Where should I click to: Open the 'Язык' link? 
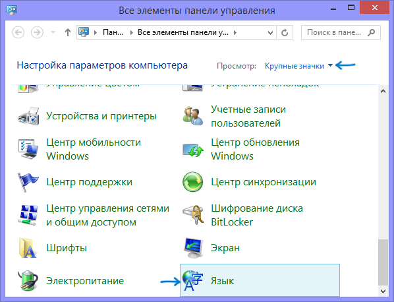[223, 281]
